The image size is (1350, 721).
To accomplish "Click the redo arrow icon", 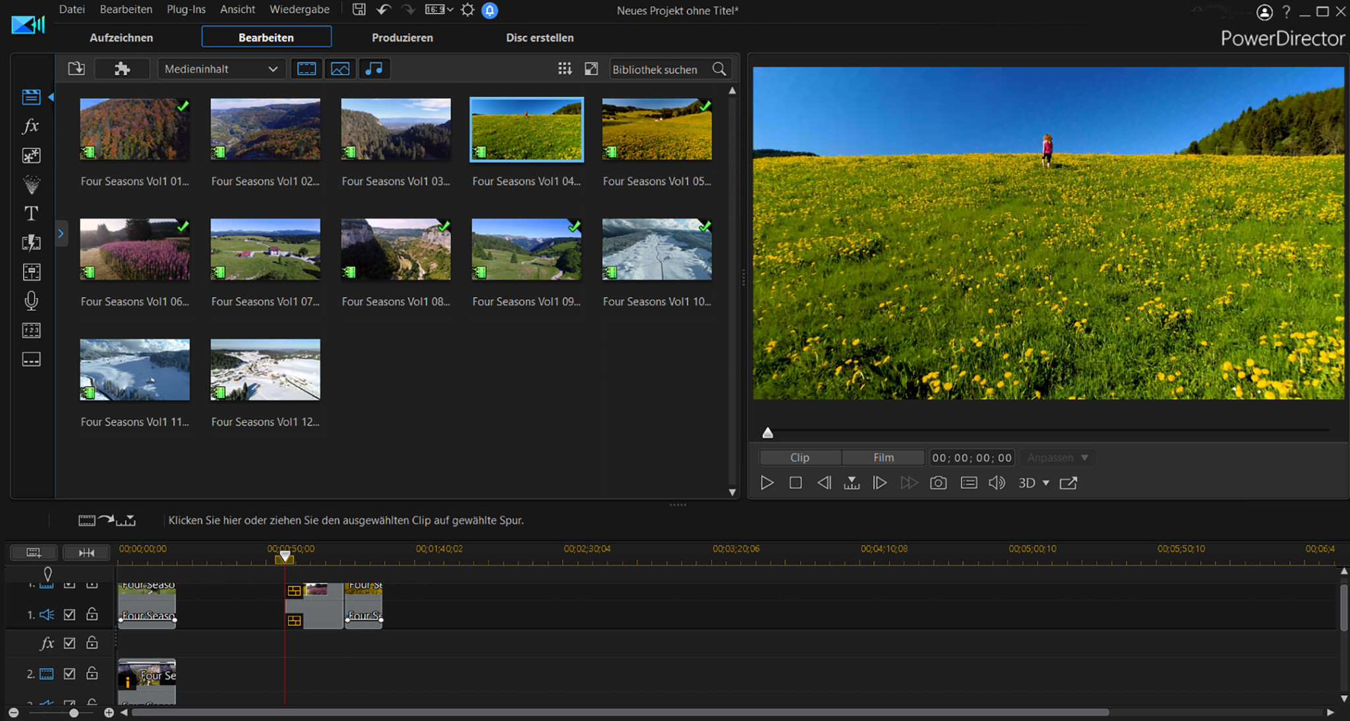I will pyautogui.click(x=409, y=9).
